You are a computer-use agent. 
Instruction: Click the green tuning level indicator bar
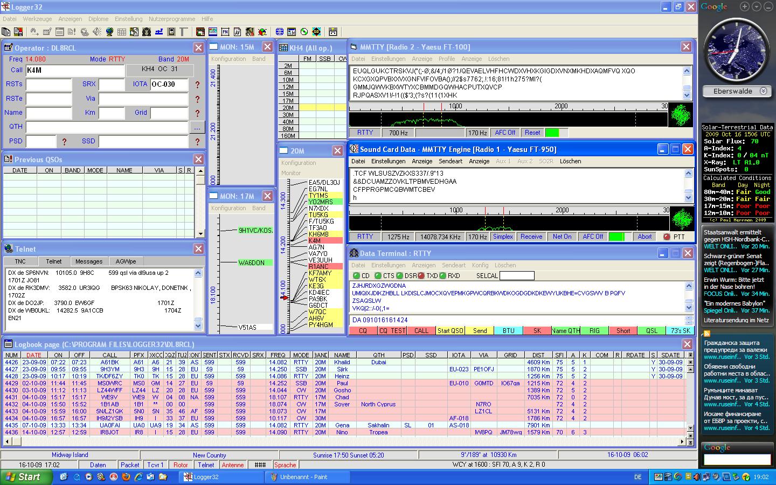click(x=616, y=237)
